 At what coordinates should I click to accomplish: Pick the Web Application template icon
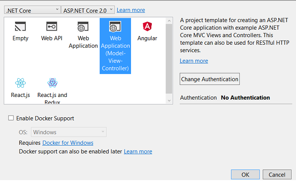pos(83,27)
